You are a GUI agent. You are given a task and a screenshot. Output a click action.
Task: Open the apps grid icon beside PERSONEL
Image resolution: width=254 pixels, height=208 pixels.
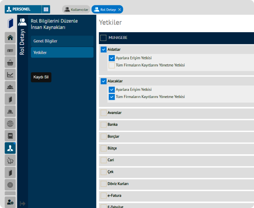click(46, 9)
